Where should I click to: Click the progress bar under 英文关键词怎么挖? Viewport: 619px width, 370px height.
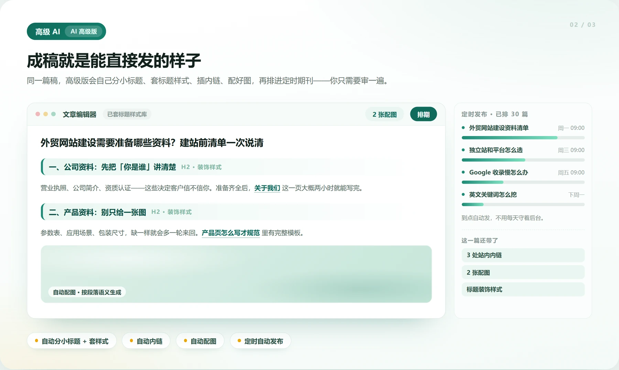[x=523, y=204]
